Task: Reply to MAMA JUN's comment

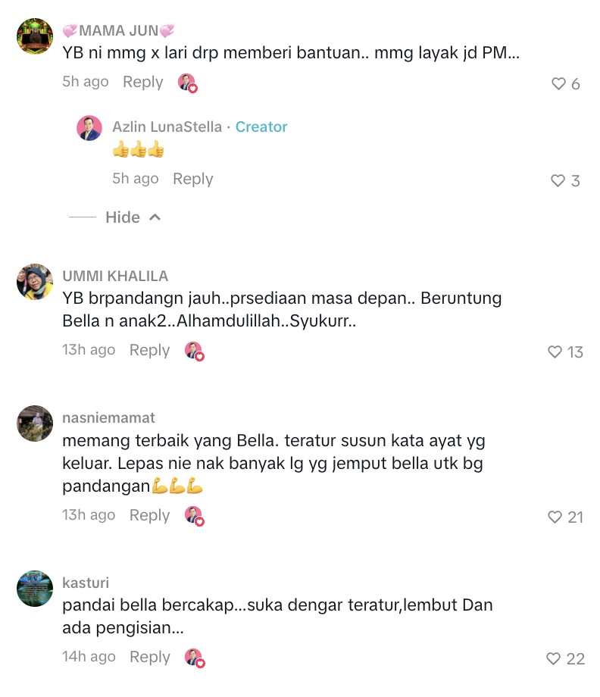Action: click(143, 82)
